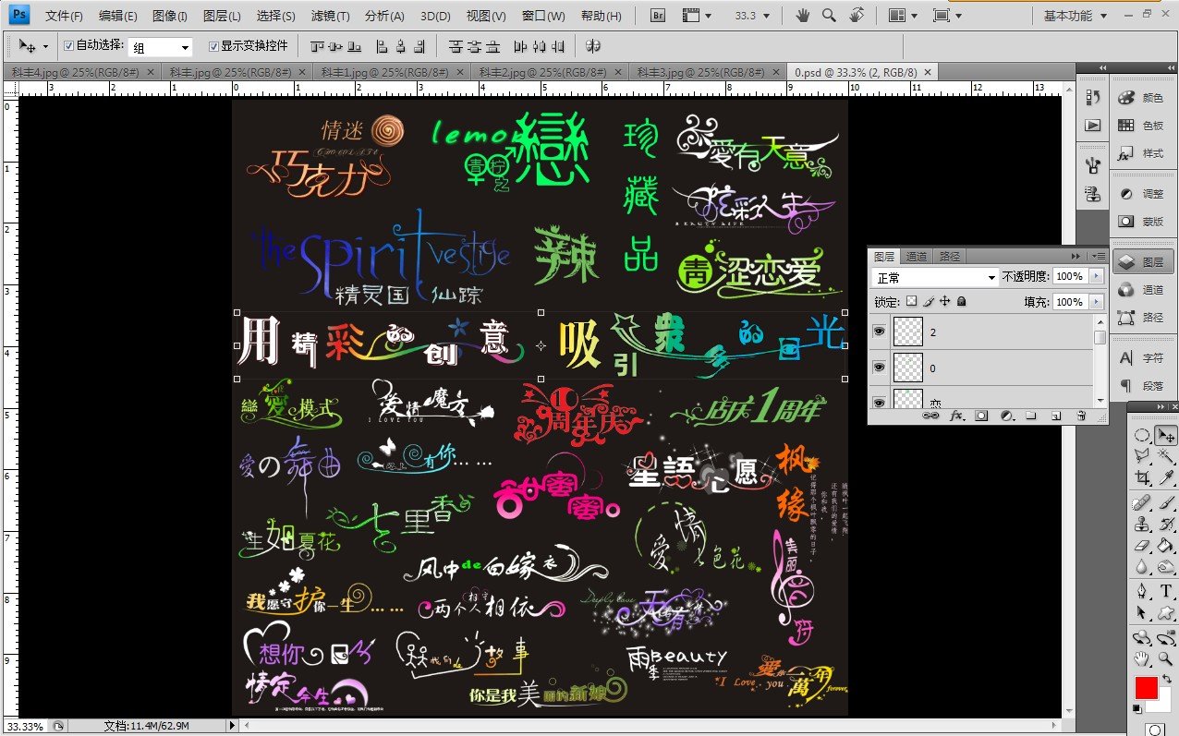1179x736 pixels.
Task: Uncheck the 自动选择 checkbox
Action: pyautogui.click(x=68, y=46)
